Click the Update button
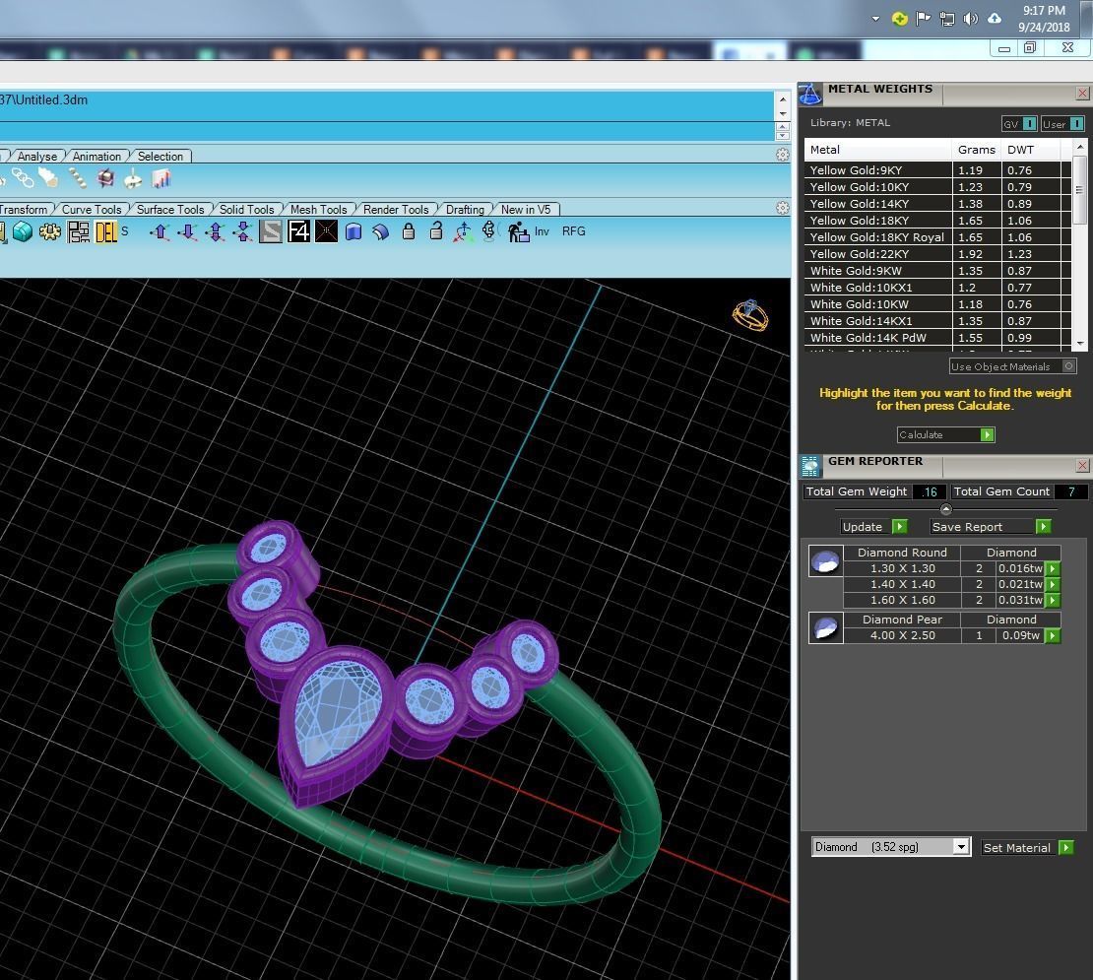 tap(874, 527)
